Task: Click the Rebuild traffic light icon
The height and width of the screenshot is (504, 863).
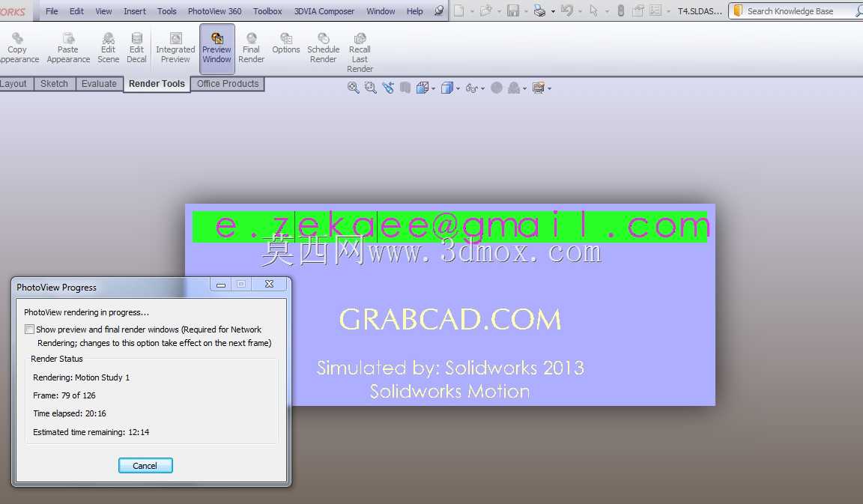Action: click(x=621, y=10)
